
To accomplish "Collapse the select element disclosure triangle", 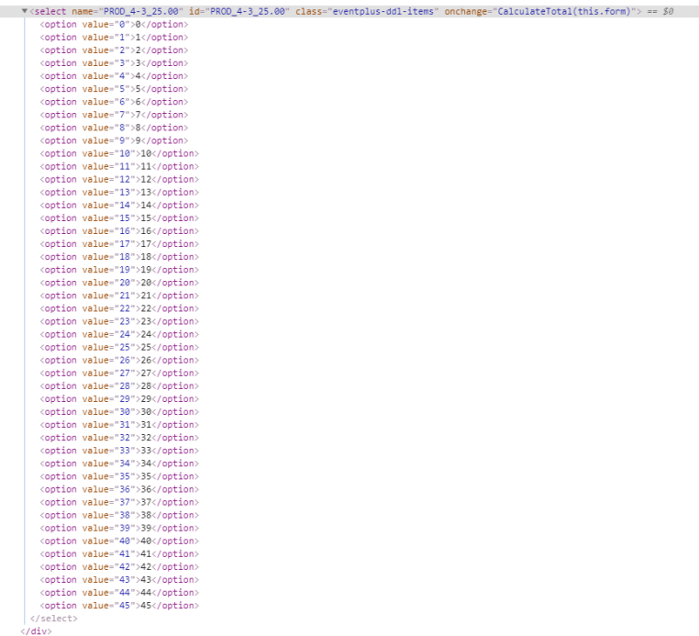I will [25, 11].
